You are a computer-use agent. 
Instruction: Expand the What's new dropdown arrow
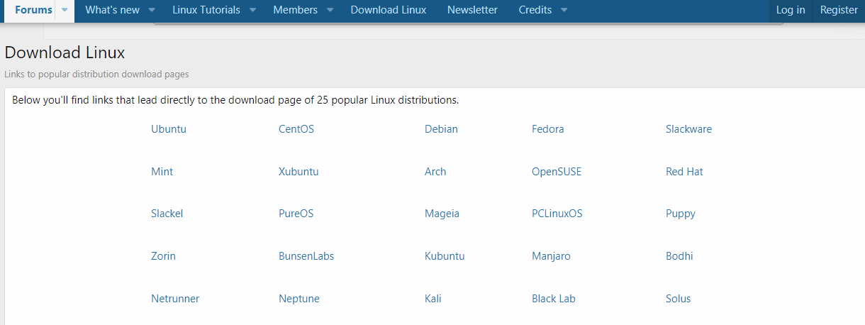(152, 11)
